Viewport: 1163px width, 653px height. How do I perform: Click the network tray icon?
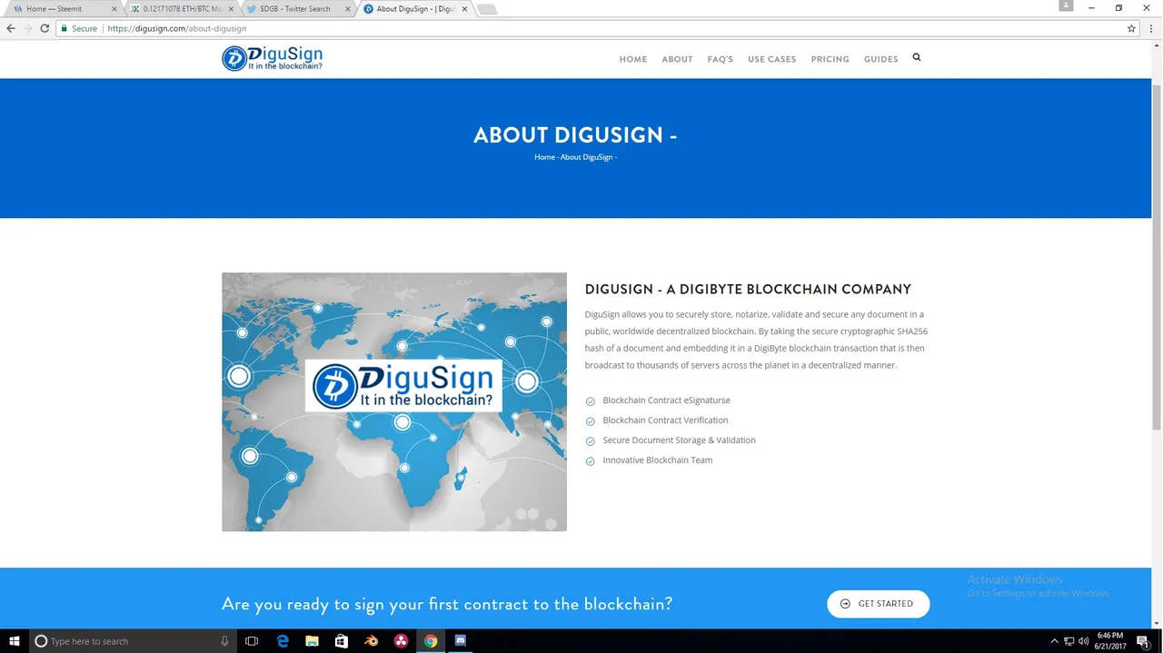coord(1069,641)
